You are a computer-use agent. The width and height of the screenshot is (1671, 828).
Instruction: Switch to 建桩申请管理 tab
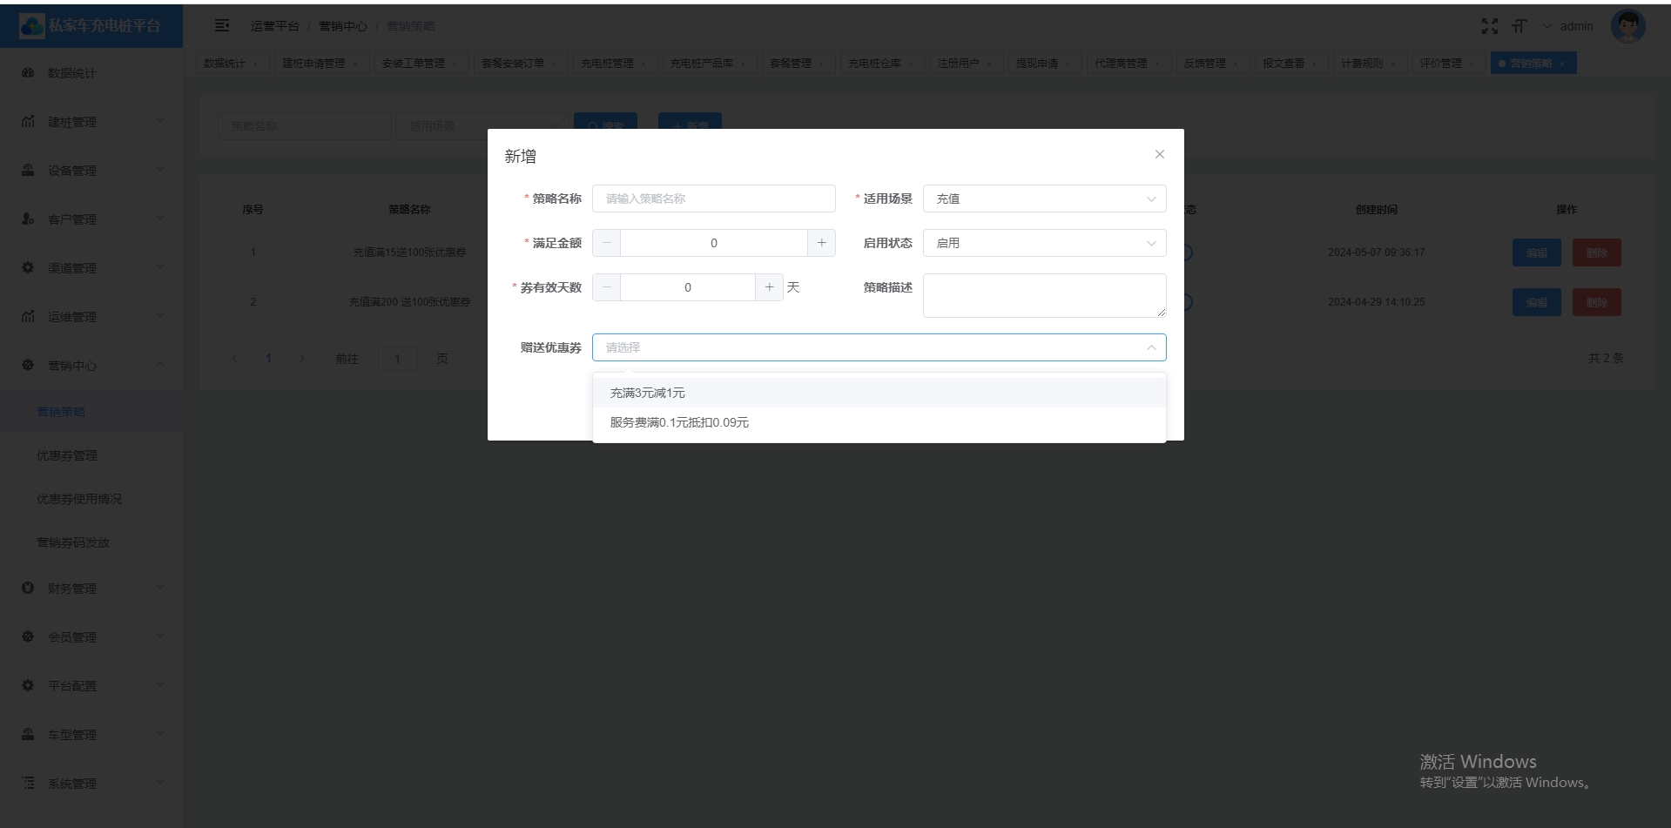320,64
